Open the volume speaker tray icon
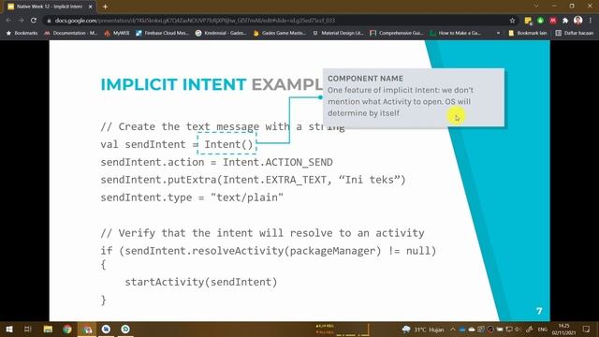Screen dimensions: 599x337 point(518,330)
